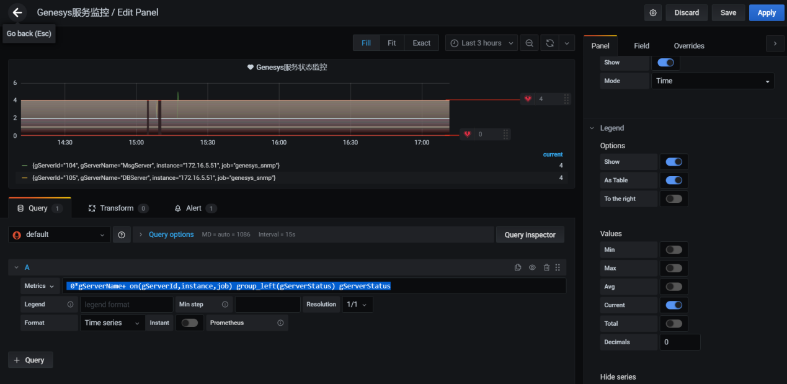Click the refresh dashboard icon

coord(549,43)
